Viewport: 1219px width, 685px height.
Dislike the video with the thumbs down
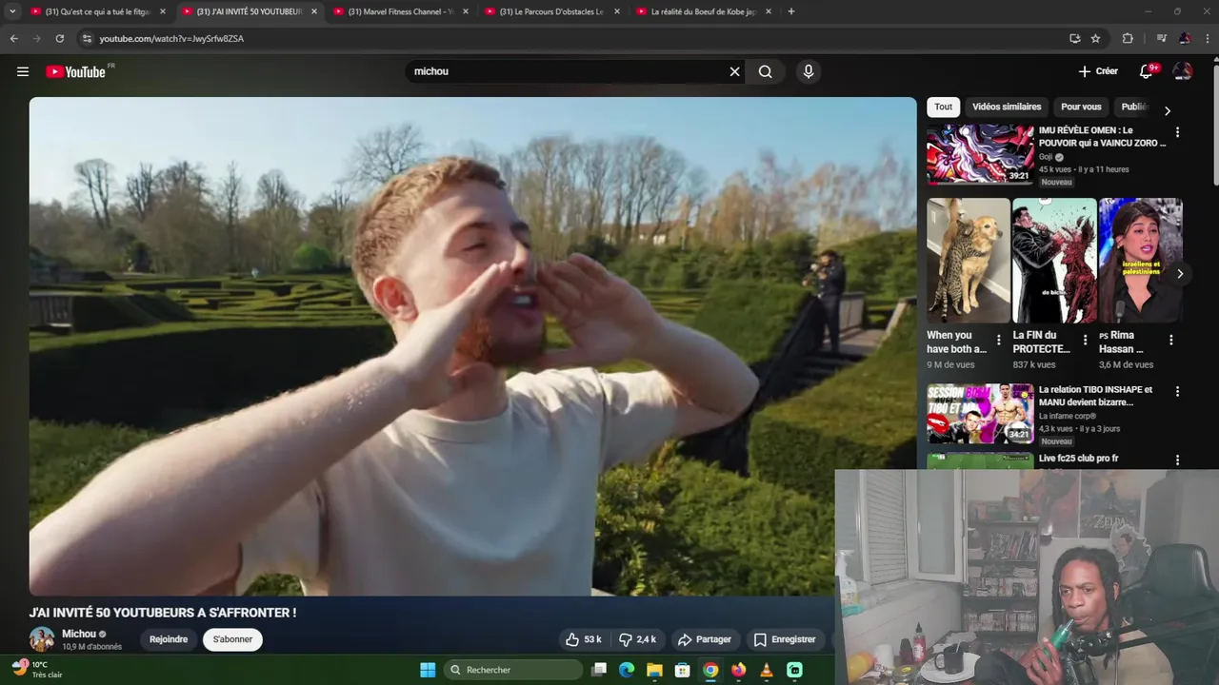pos(638,639)
